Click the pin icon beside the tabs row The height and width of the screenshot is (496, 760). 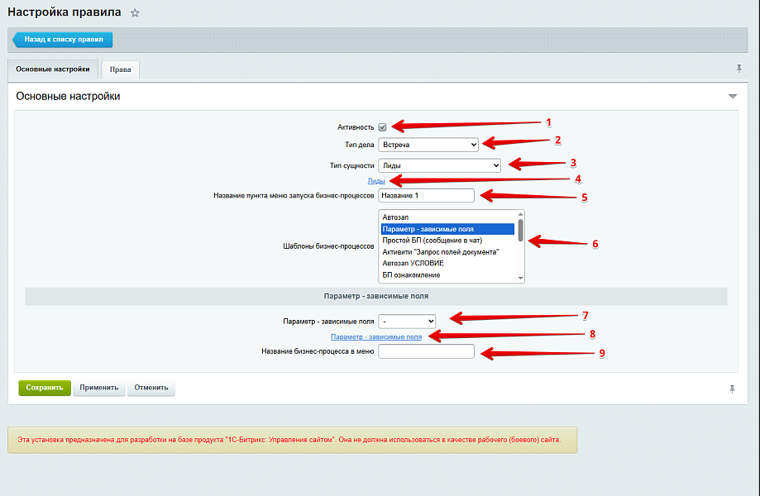[x=738, y=69]
